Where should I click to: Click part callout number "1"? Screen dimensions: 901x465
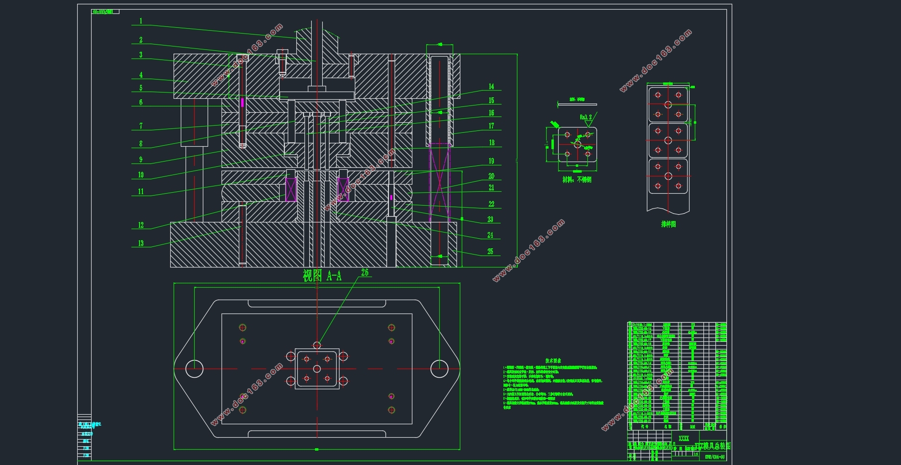[141, 21]
